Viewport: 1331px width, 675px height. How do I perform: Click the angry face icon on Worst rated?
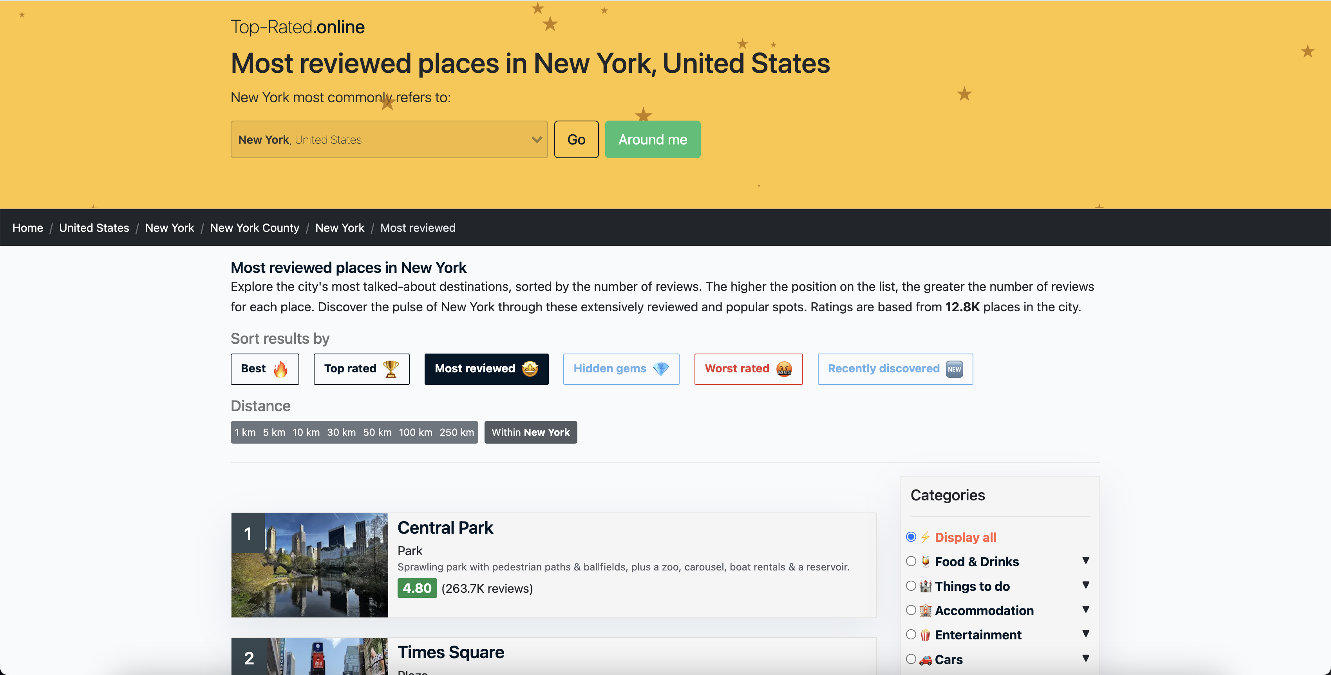784,369
